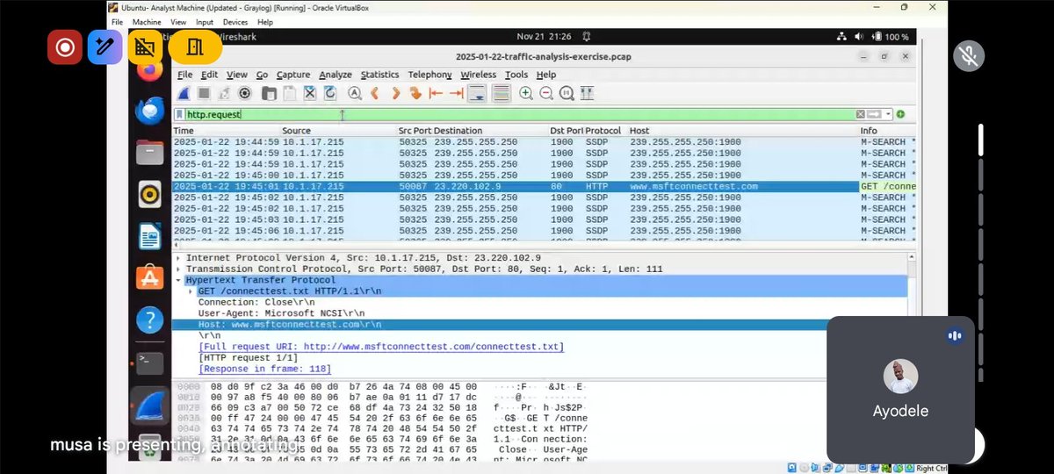The image size is (1054, 474).
Task: Select the HTTP packet to www.msftconnecttest.com
Action: (x=545, y=186)
